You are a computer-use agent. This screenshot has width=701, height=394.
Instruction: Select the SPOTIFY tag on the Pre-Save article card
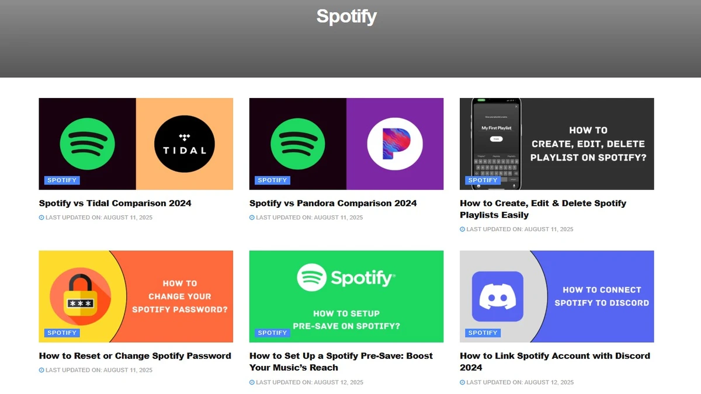[272, 332]
